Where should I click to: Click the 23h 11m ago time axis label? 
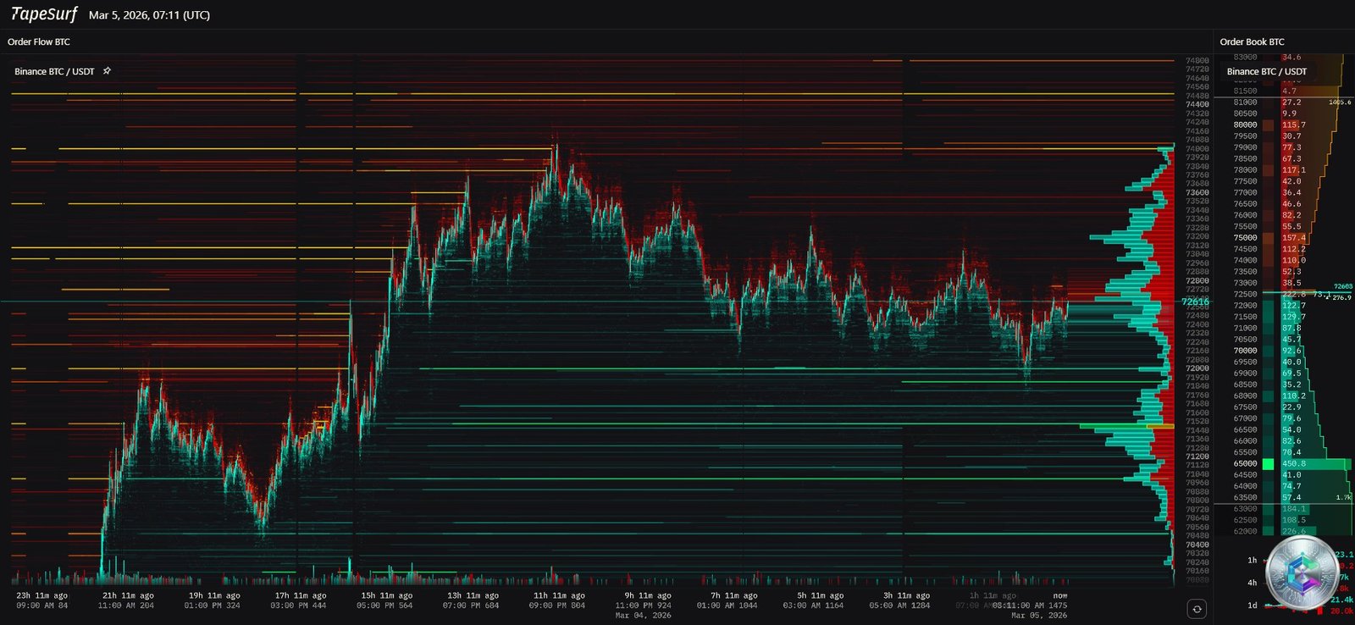[41, 595]
